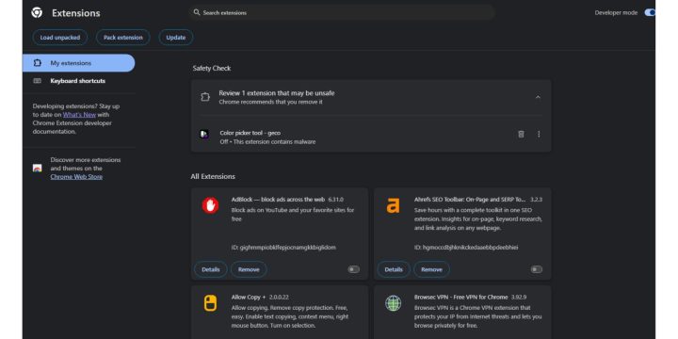
Task: Click the Ahrefs orange letter icon
Action: pyautogui.click(x=393, y=206)
